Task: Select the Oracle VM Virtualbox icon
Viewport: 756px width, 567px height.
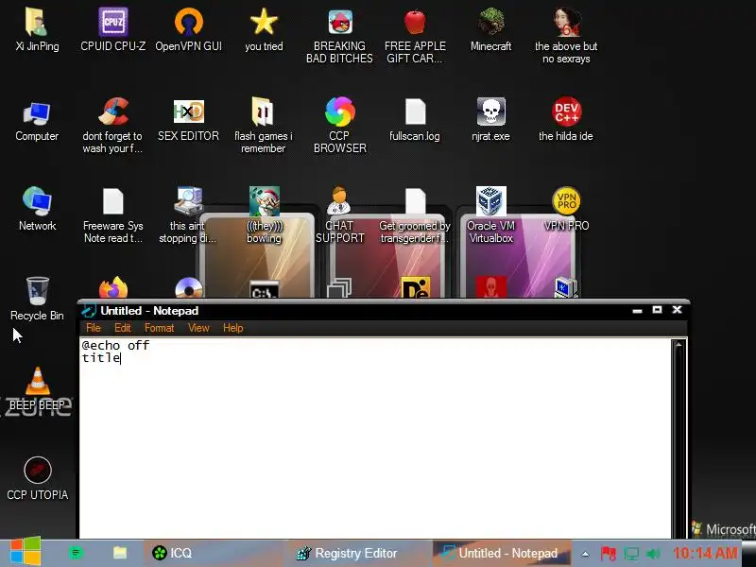Action: [x=490, y=201]
